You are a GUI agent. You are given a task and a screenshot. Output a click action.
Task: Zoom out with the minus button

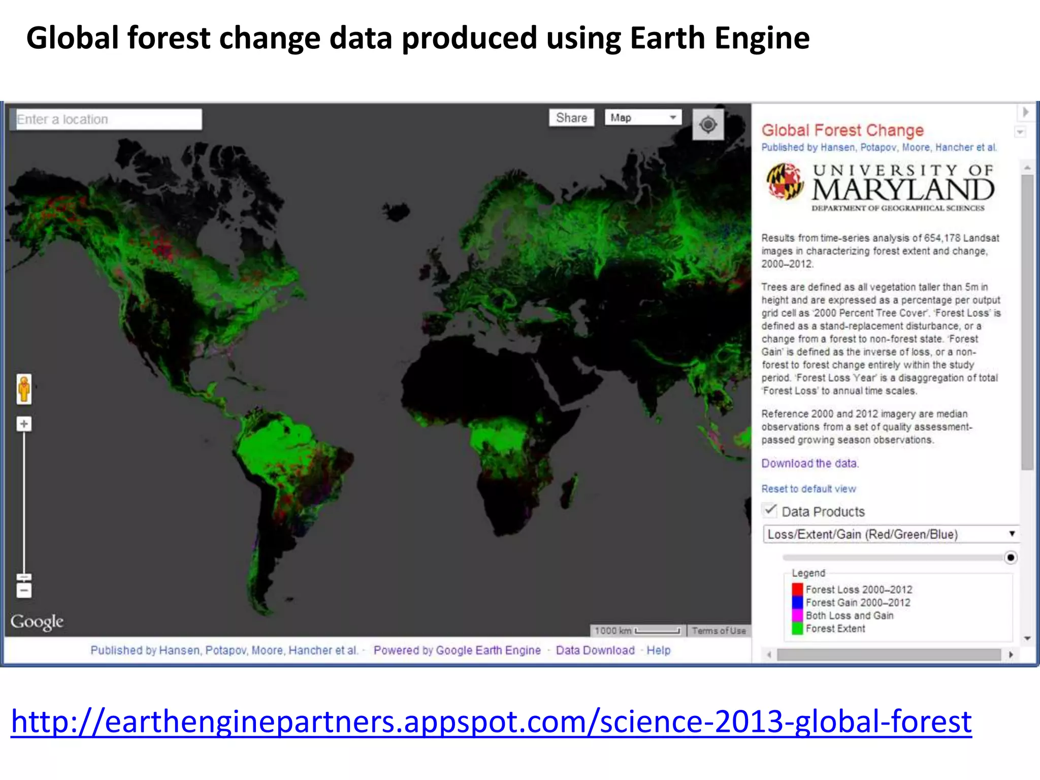[24, 591]
